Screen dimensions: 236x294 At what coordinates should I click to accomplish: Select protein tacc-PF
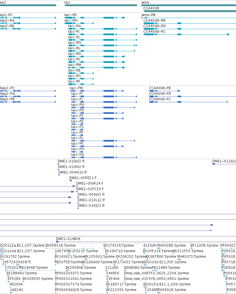coord(77,135)
